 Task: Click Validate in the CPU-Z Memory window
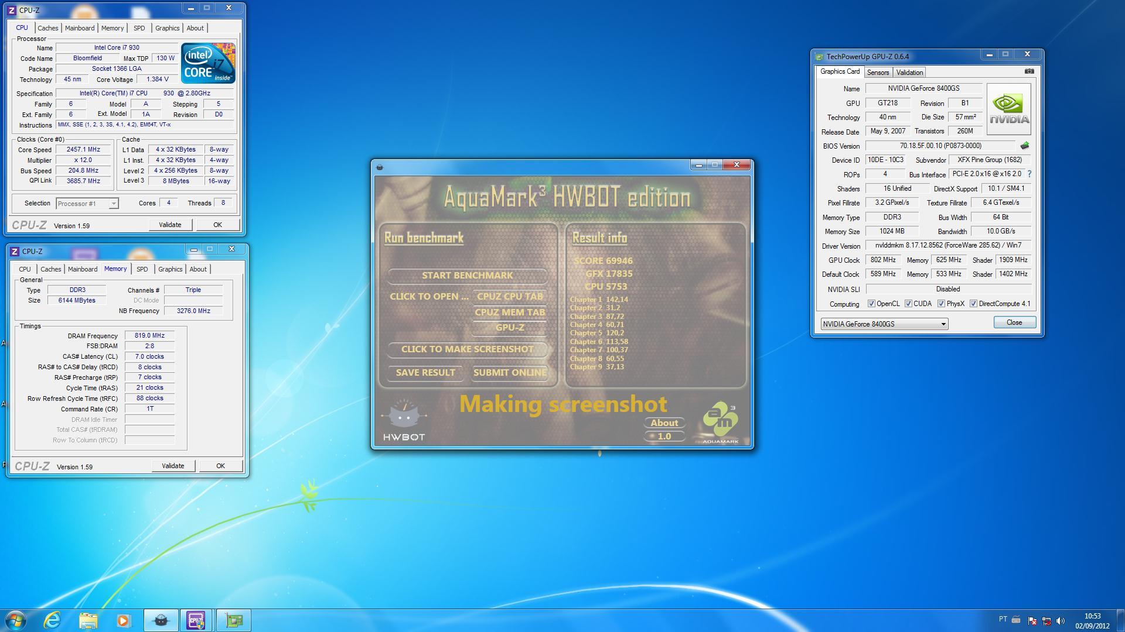pyautogui.click(x=173, y=466)
